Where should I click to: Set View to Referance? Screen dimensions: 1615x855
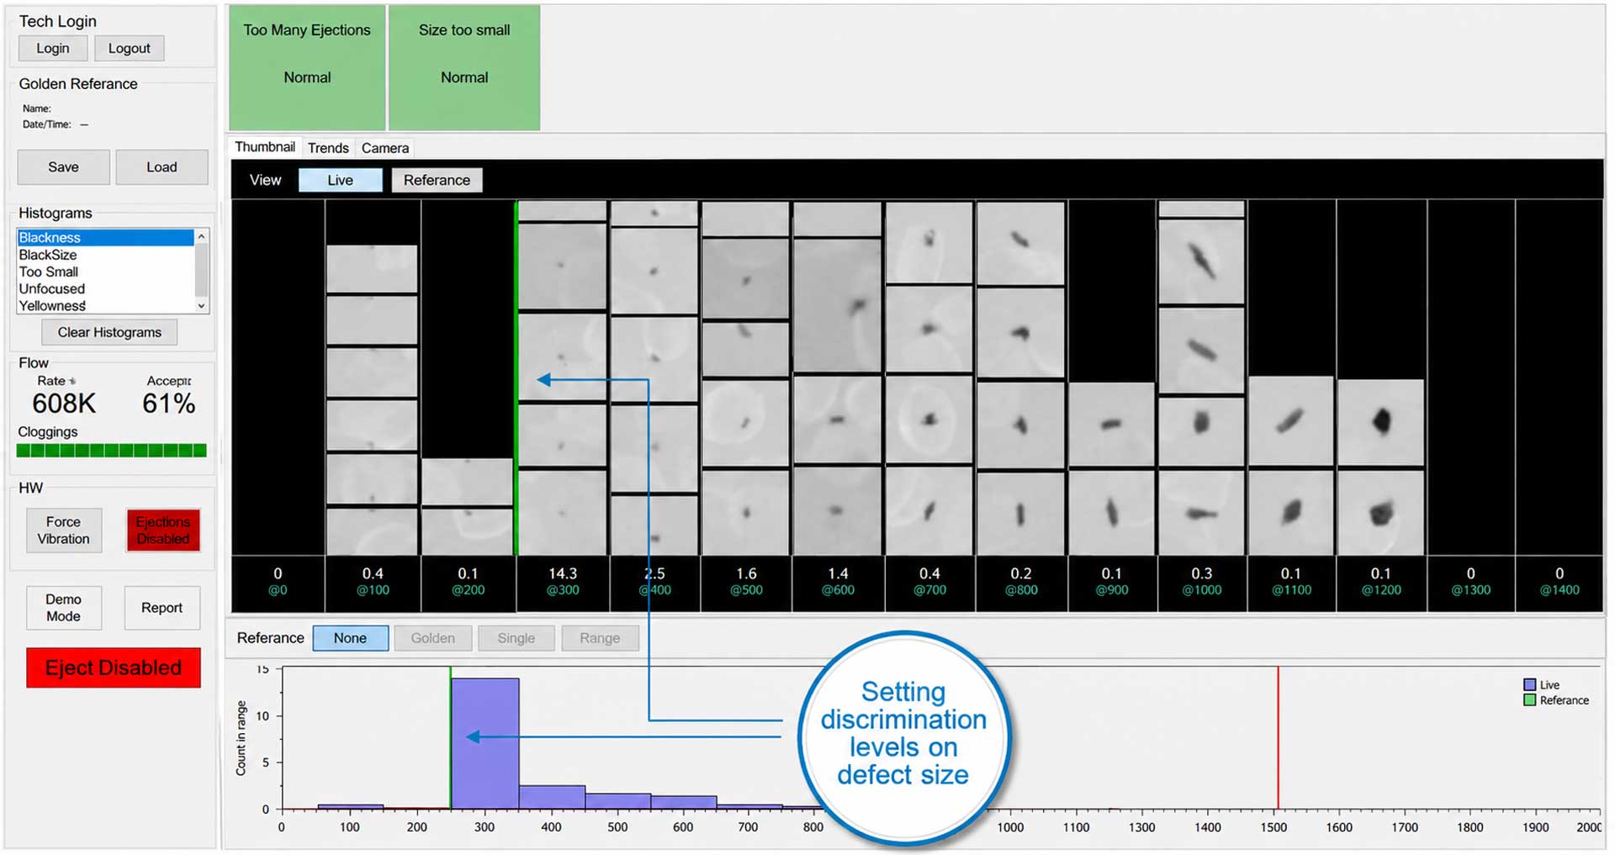(x=437, y=180)
